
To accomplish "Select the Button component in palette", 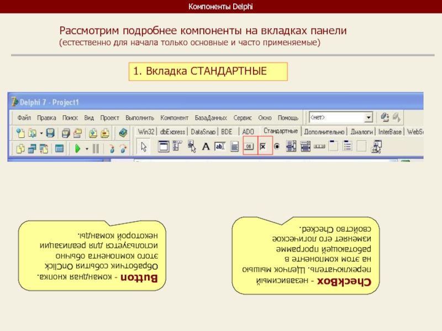I will 249,147.
